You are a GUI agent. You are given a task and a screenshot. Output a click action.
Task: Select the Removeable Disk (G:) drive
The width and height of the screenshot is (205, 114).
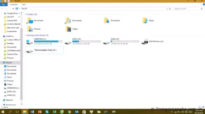44,50
